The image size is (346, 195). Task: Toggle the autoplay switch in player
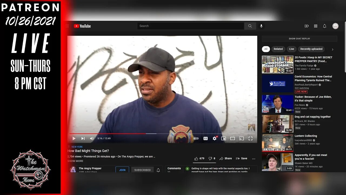[196, 138]
